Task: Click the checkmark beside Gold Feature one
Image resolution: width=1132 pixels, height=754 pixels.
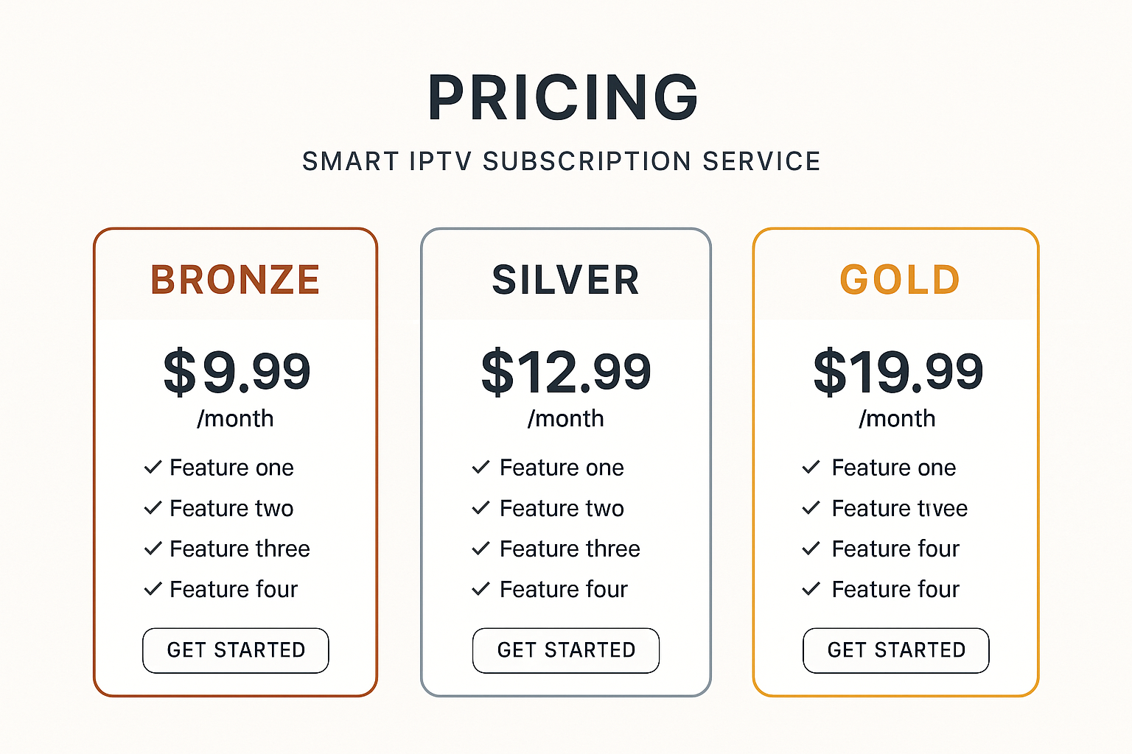Action: pos(811,467)
